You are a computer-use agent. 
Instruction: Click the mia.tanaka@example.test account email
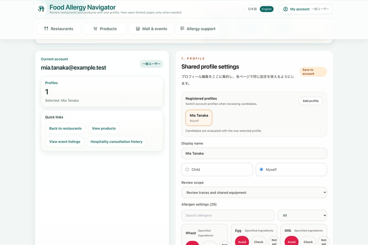click(74, 68)
